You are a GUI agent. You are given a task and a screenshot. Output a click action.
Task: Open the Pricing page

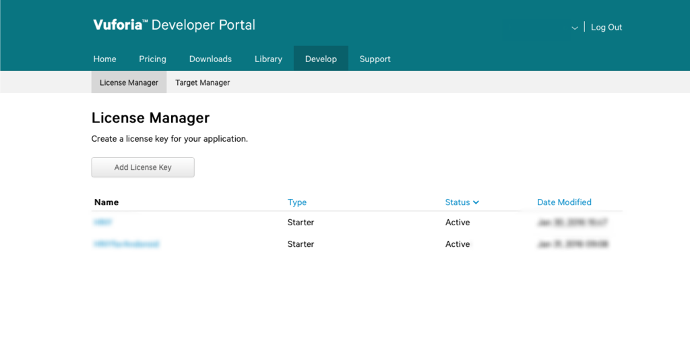[x=152, y=59]
